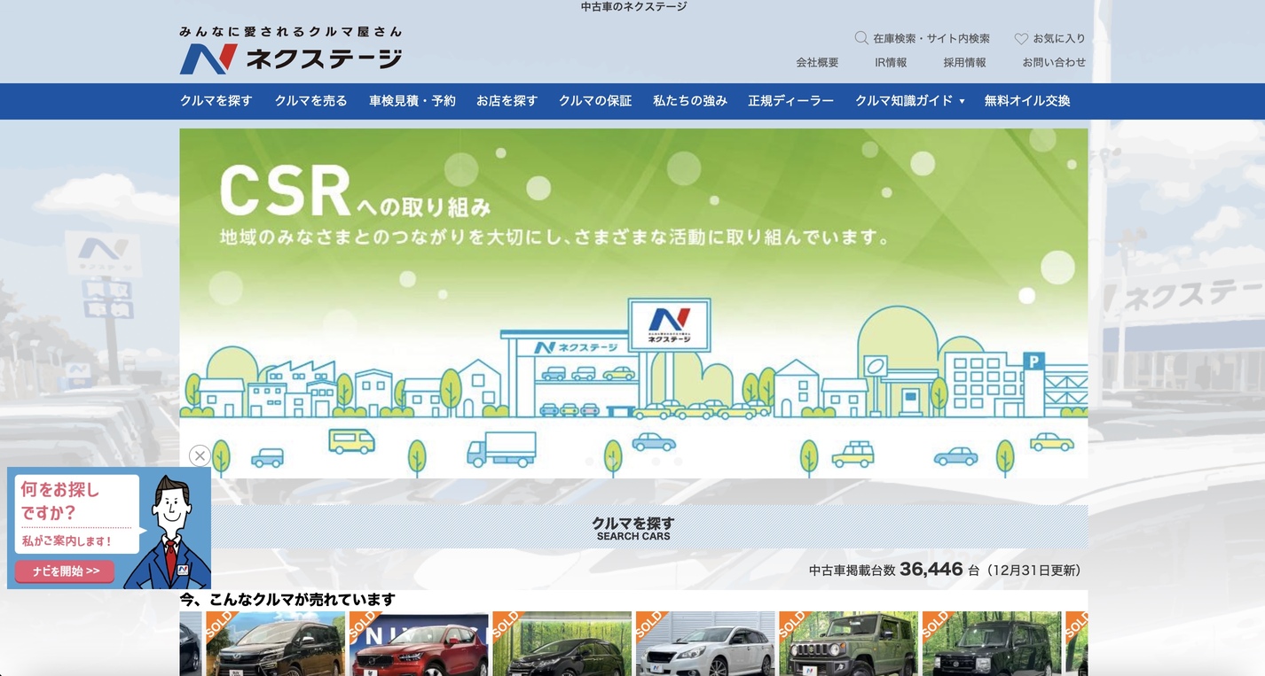Click the クルマを探す SEARCH CARS heading

pyautogui.click(x=633, y=528)
